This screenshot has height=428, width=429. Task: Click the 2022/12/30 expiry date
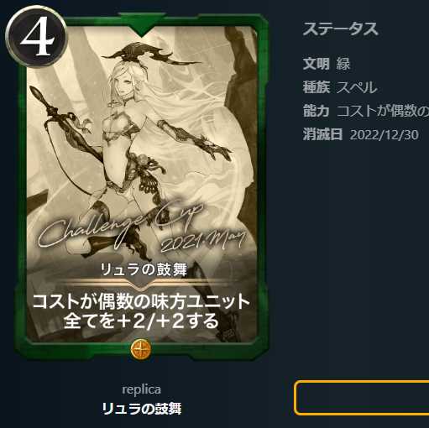point(384,135)
